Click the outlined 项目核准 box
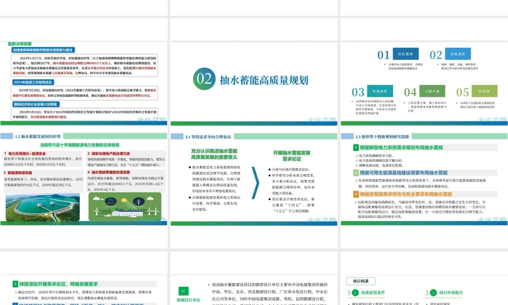 point(361,281)
